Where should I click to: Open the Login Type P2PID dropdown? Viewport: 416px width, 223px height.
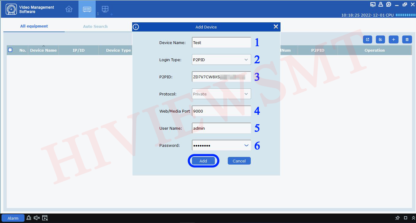(221, 60)
